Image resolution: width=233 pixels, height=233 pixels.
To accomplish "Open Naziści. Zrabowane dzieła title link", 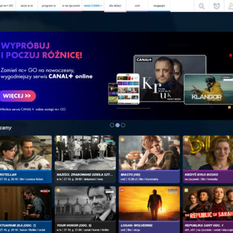I will pyautogui.click(x=85, y=174).
